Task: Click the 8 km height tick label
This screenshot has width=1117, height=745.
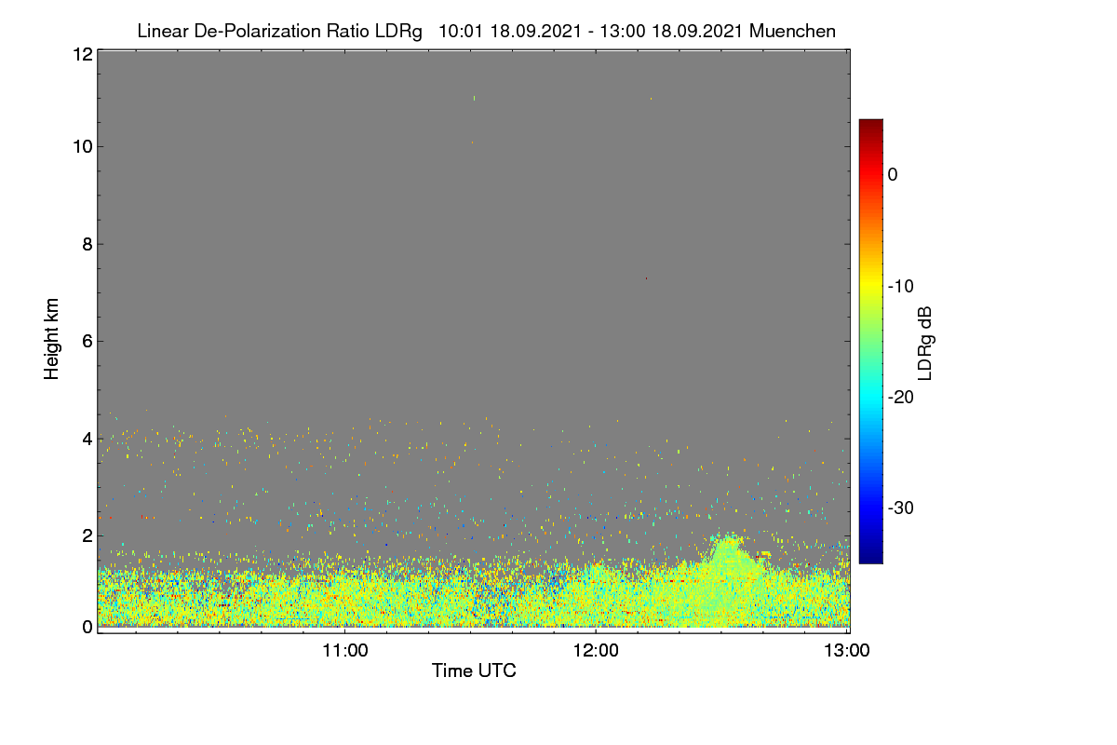Action: coord(87,244)
